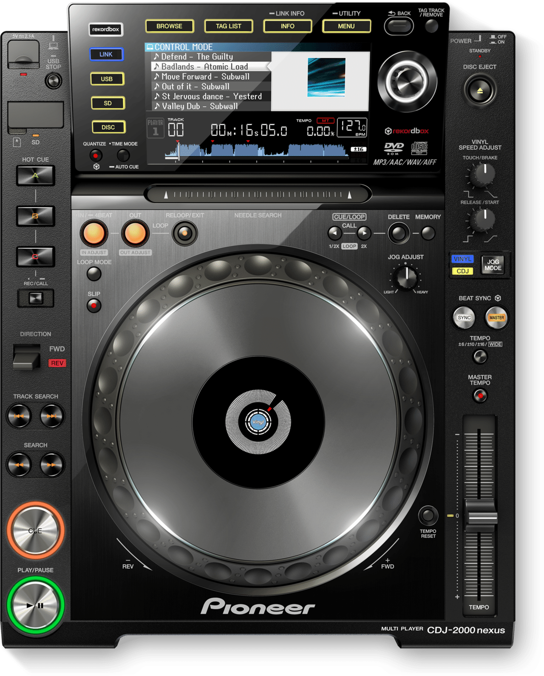Select the DISC source button

(108, 127)
